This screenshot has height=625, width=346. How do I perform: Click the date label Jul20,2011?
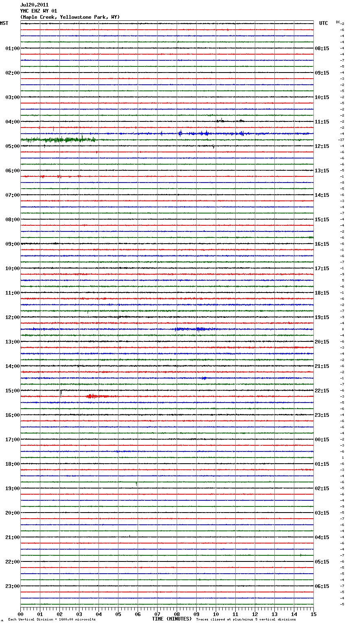pyautogui.click(x=34, y=5)
